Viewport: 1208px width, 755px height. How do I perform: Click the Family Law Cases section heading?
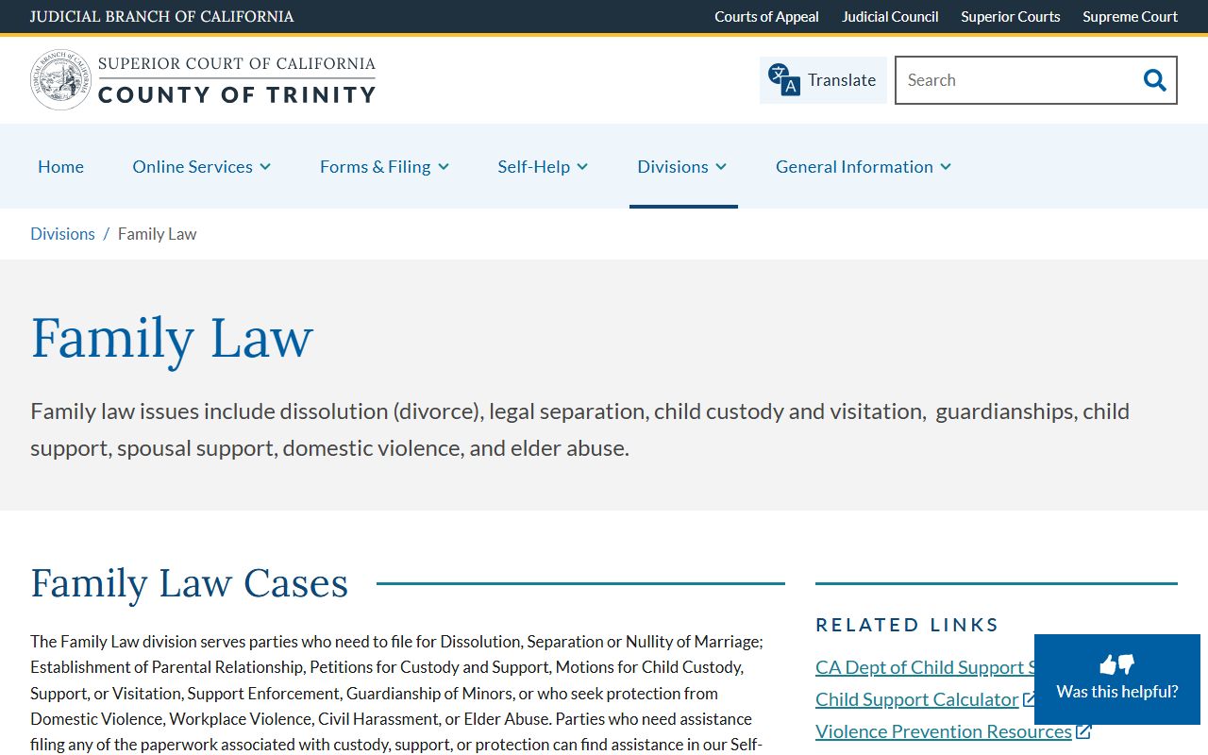coord(190,583)
